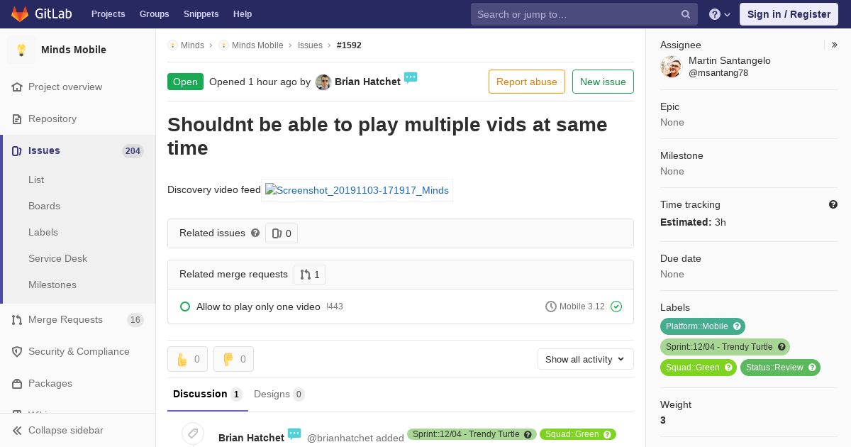This screenshot has width=851, height=447.
Task: Open issue Boards in sidebar
Action: [44, 206]
